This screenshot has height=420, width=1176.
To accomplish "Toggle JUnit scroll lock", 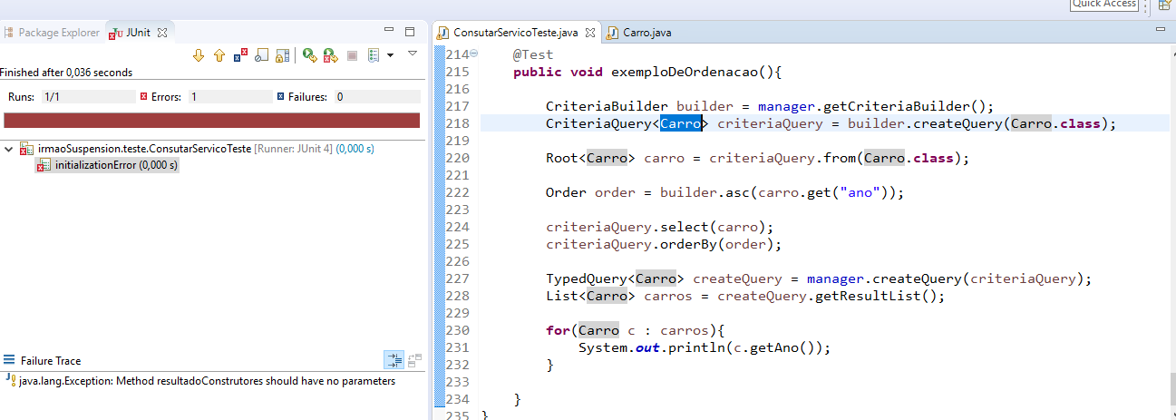I will click(x=282, y=55).
